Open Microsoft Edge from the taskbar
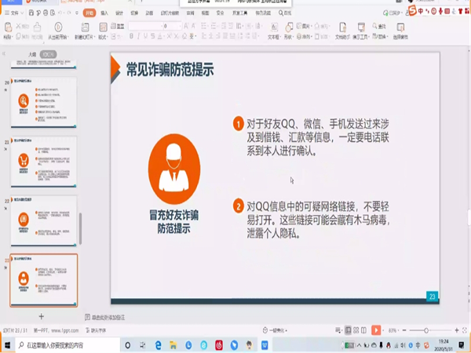 (x=158, y=344)
